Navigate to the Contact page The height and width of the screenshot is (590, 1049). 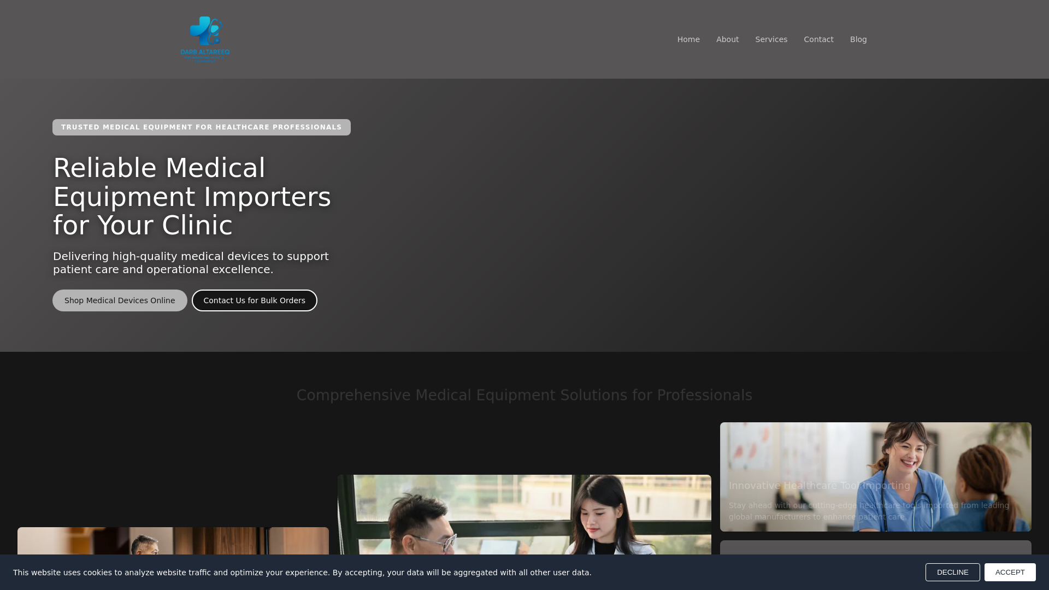click(x=818, y=39)
